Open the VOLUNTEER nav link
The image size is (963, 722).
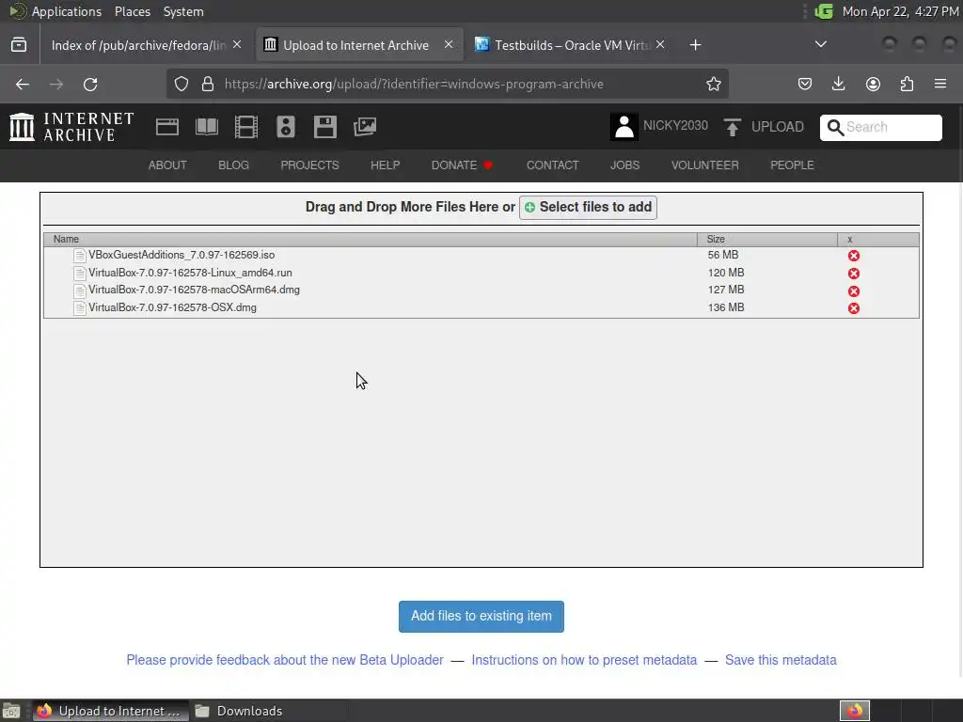pos(704,165)
